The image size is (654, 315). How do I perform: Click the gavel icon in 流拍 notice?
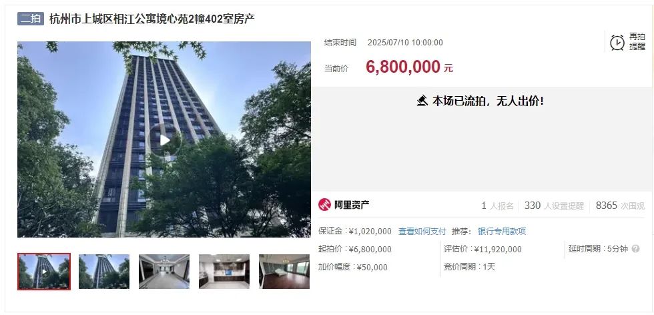[x=422, y=101]
